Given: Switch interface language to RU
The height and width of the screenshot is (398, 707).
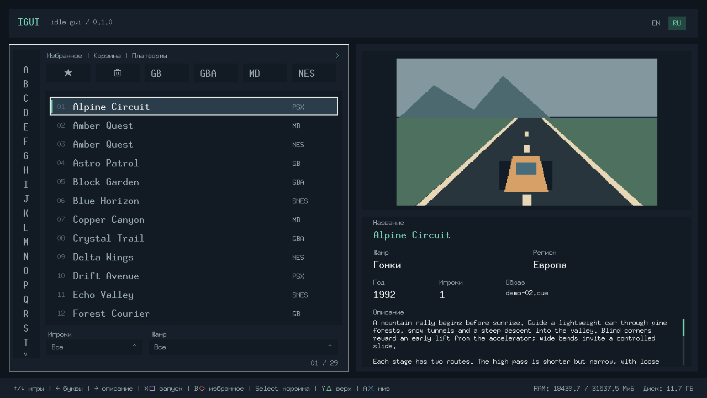Looking at the screenshot, I should pos(677,23).
